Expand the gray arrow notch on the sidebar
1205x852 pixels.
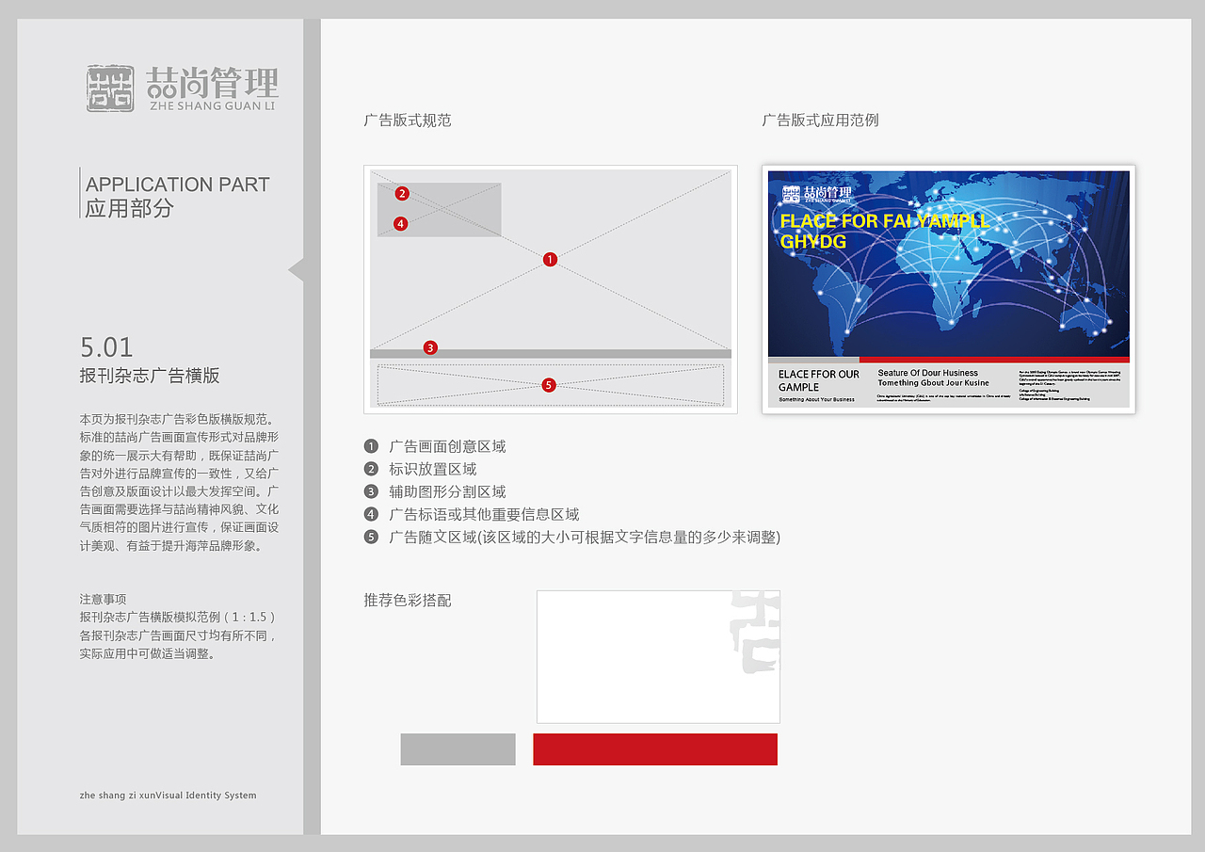click(296, 269)
